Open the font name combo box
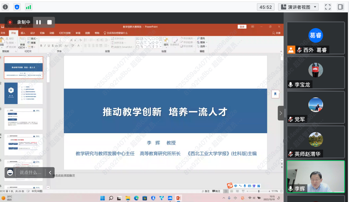 coord(50,40)
